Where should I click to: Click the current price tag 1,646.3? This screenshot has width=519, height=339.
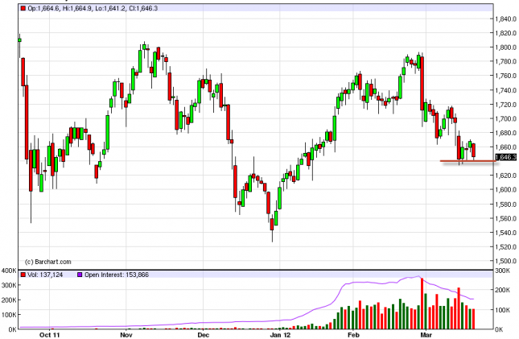pyautogui.click(x=506, y=157)
